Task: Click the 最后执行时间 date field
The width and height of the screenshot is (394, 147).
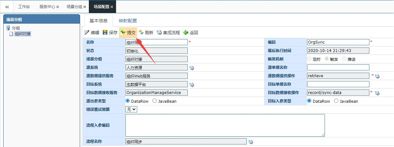Action: (x=338, y=50)
